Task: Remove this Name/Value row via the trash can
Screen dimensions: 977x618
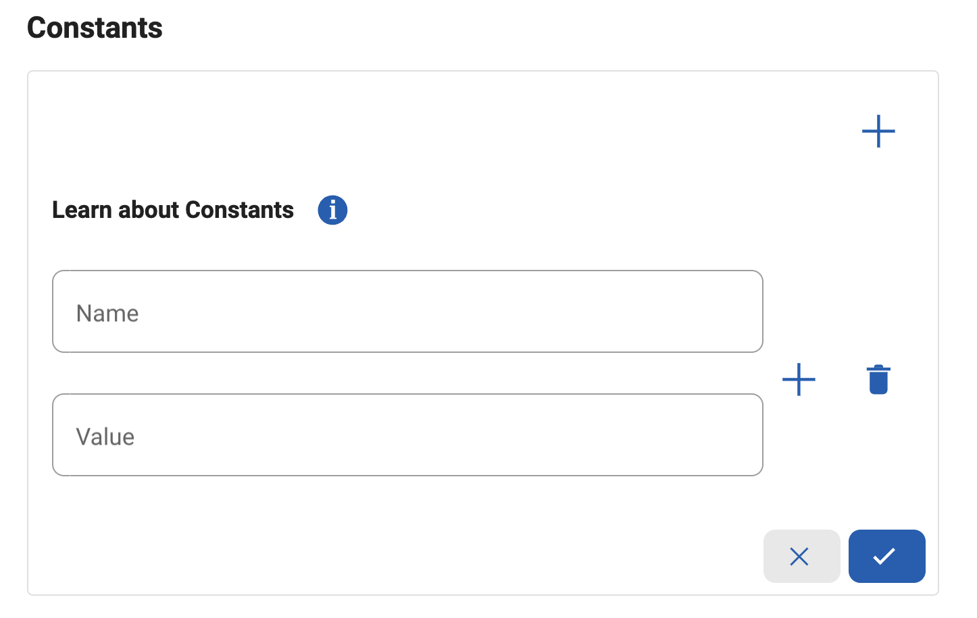Action: (878, 379)
